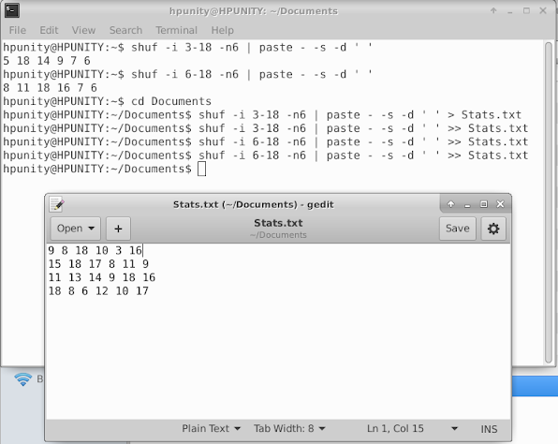The height and width of the screenshot is (444, 558).
Task: Click terminal output '8 11 18 16 7 6'
Action: point(50,88)
